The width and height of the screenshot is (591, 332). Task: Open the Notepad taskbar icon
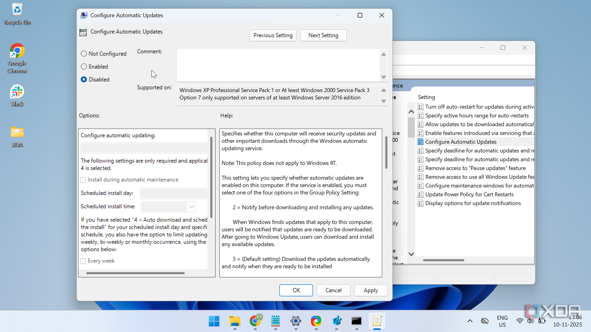pos(275,321)
